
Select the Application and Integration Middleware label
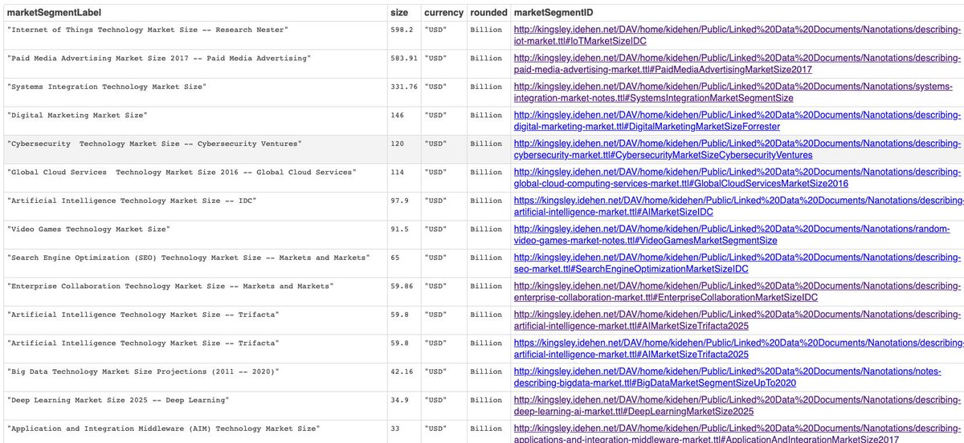click(x=164, y=429)
